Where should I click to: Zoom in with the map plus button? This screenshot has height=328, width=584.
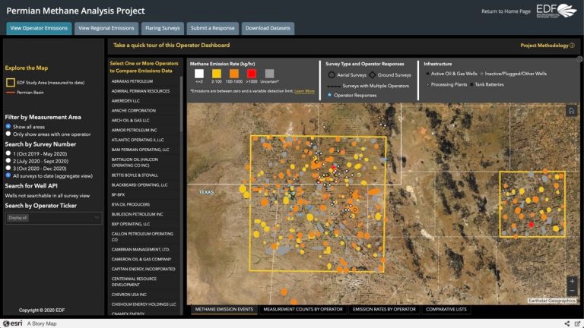[572, 281]
